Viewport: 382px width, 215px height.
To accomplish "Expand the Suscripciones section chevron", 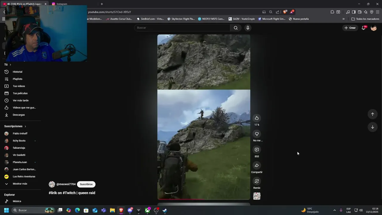I will click(25, 127).
